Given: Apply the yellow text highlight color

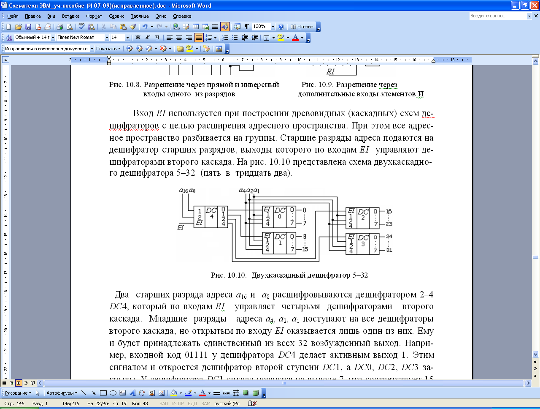Looking at the screenshot, I should [x=281, y=38].
